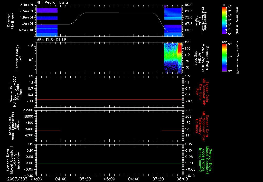Click the "70" scanner angle tick
The width and height of the screenshot is (263, 182).
point(187,61)
